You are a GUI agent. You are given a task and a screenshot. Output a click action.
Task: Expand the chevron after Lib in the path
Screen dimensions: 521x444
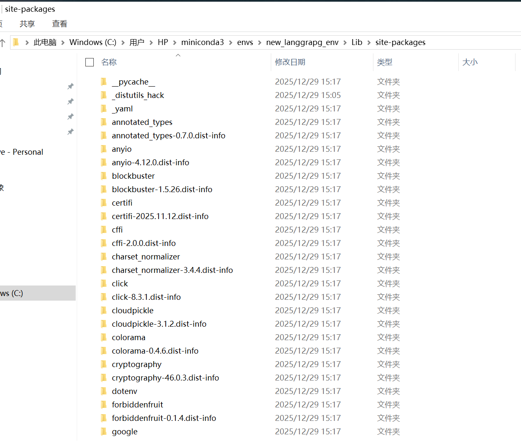pos(369,42)
